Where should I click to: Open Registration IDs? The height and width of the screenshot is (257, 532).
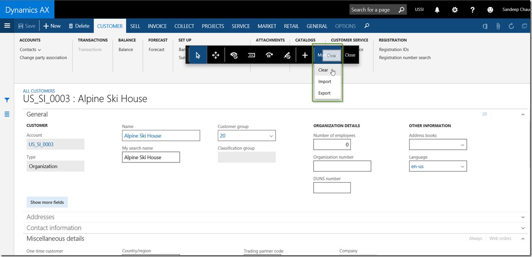point(393,50)
